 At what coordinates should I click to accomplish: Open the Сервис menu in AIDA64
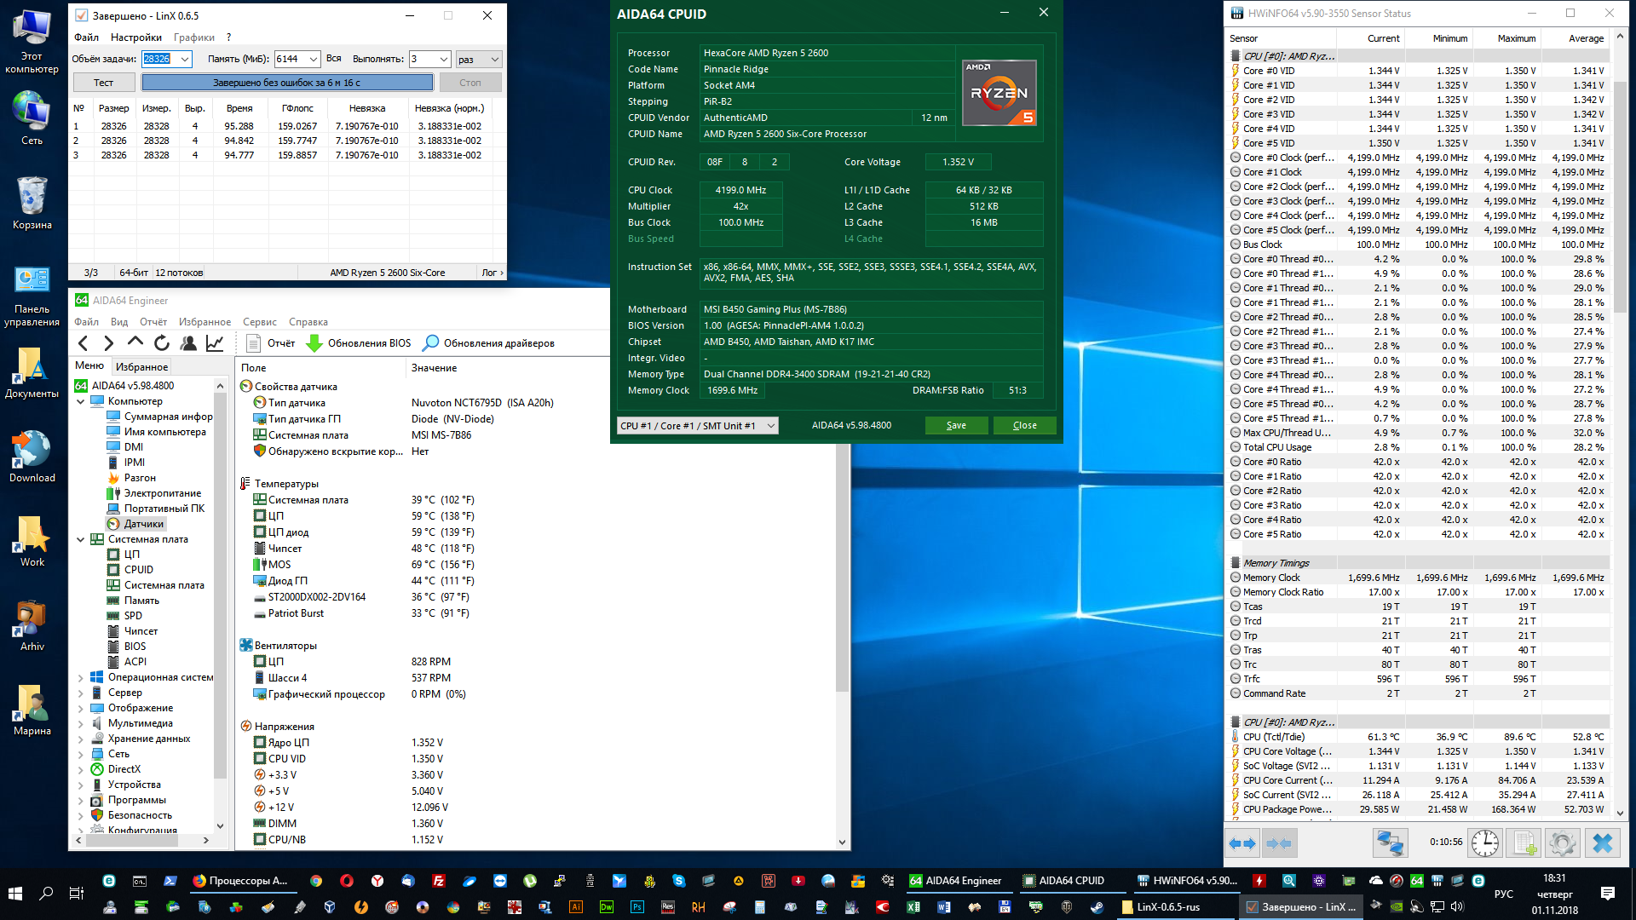point(259,322)
